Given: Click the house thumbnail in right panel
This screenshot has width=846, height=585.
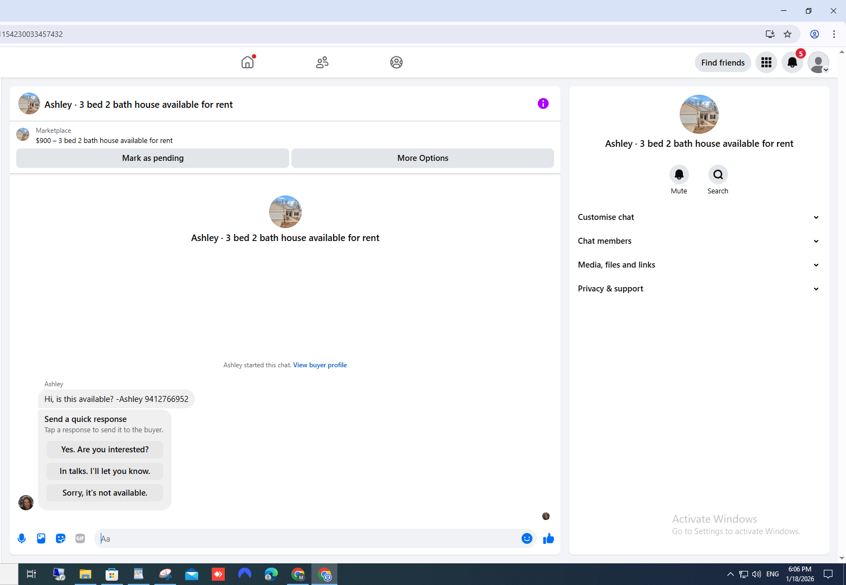Looking at the screenshot, I should [x=699, y=114].
